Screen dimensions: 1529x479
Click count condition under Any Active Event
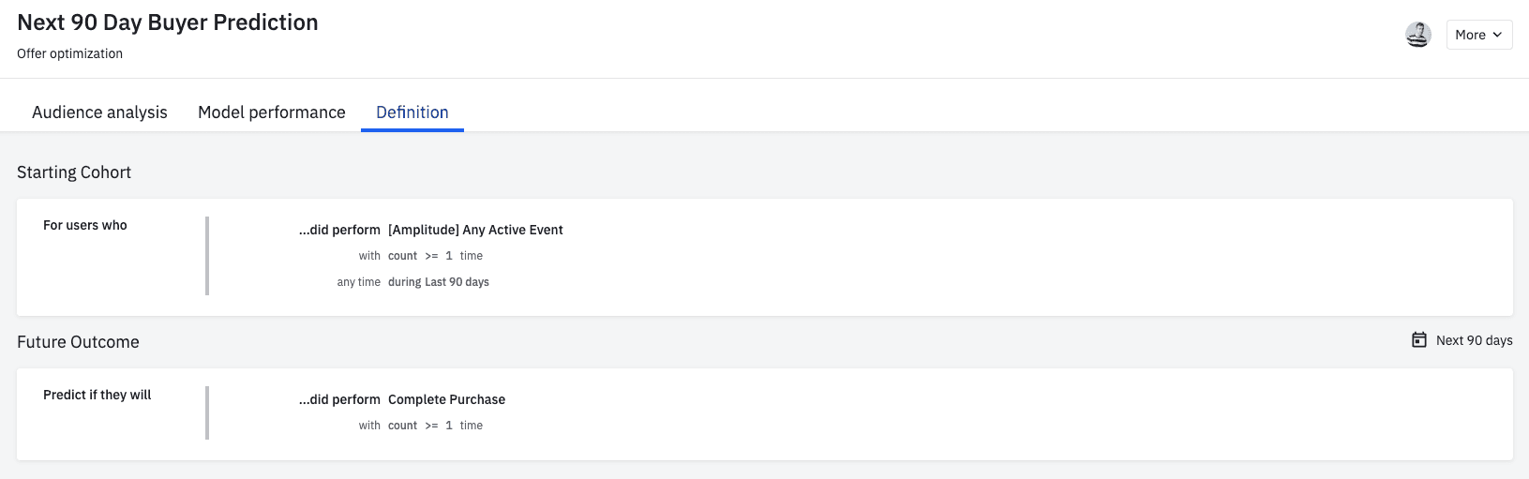(402, 256)
